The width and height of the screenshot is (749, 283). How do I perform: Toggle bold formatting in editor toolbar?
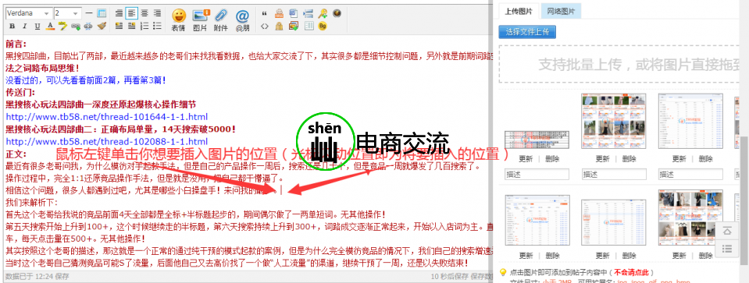click(x=12, y=26)
